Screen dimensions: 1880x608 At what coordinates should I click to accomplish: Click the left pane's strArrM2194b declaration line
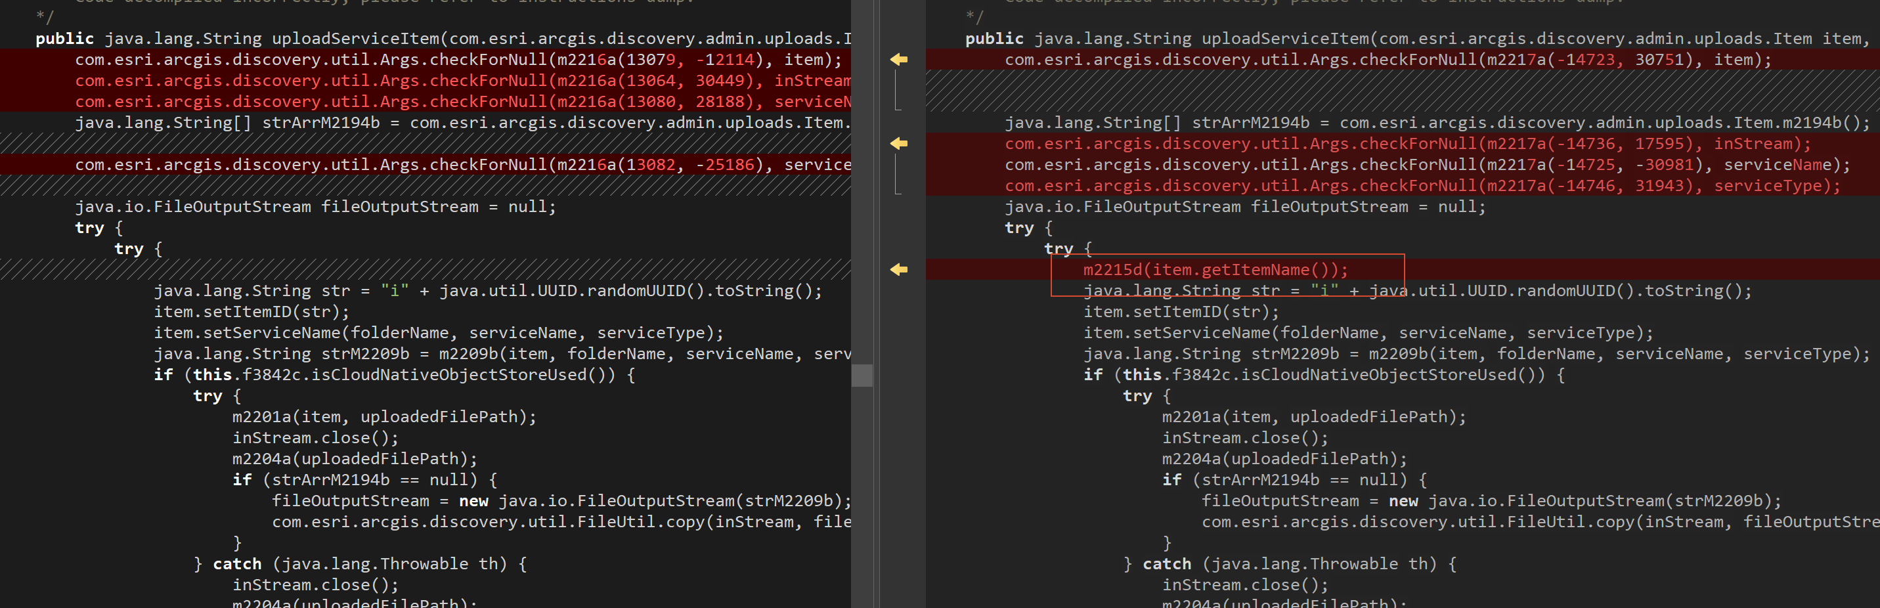(463, 123)
